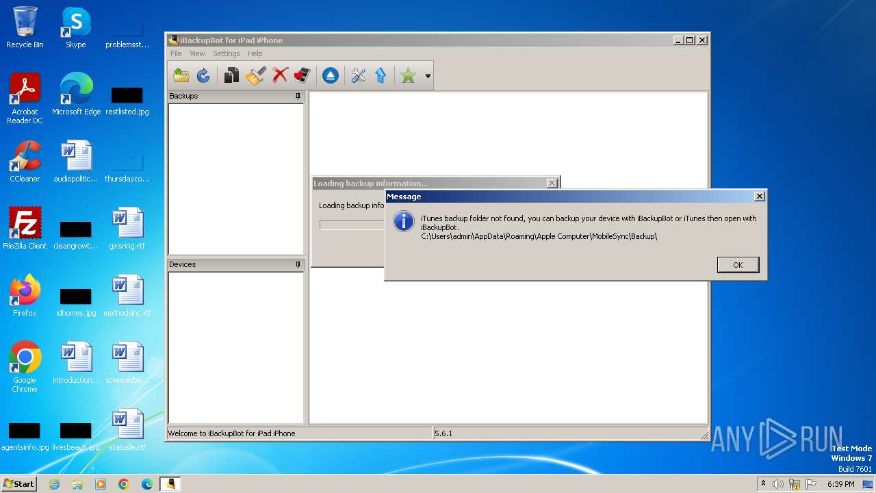The height and width of the screenshot is (493, 876).
Task: Click the blue refresh arrow toolbar icon
Action: [203, 75]
